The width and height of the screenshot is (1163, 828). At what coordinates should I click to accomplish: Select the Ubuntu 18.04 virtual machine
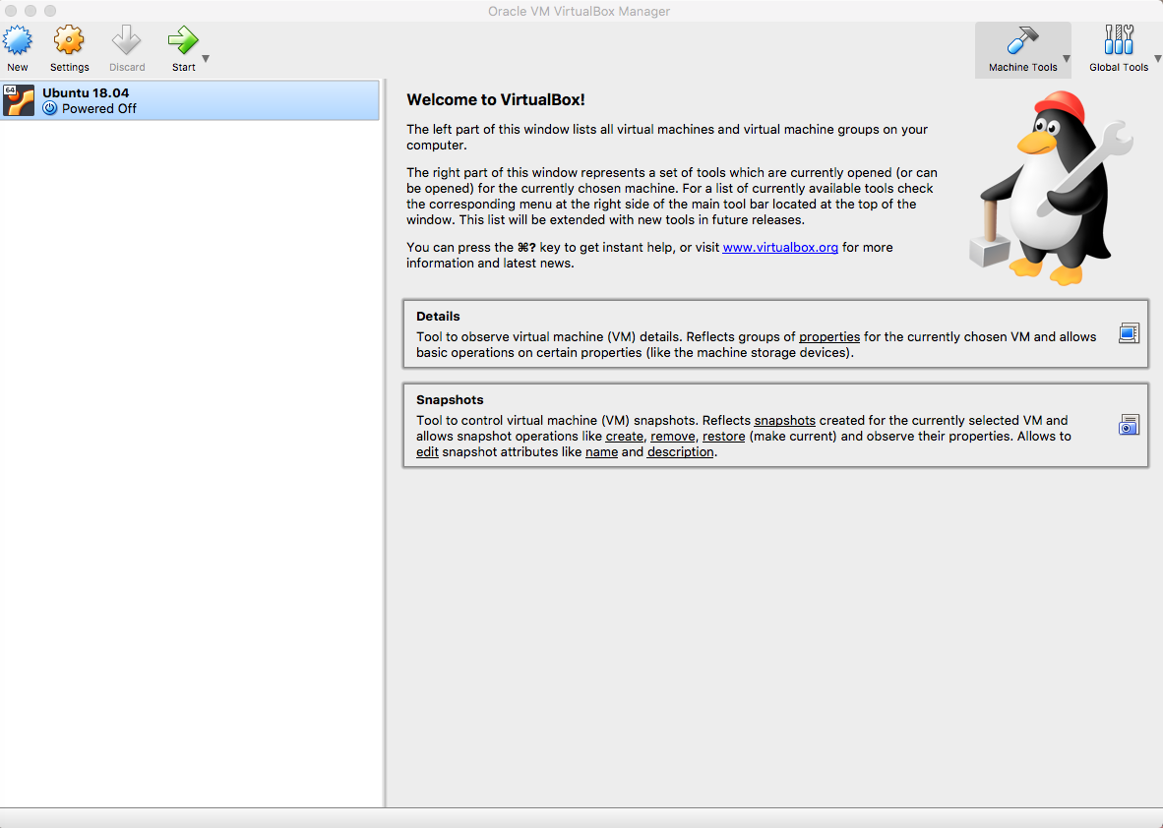(x=190, y=100)
